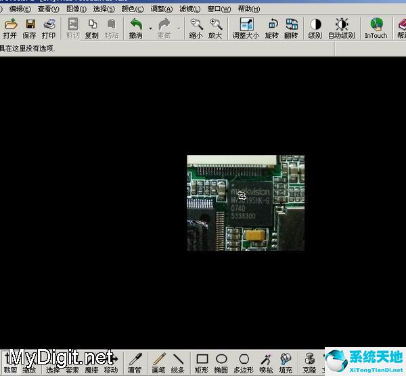Open the 颜色(C) menu
Image resolution: width=406 pixels, height=376 pixels.
(x=133, y=9)
